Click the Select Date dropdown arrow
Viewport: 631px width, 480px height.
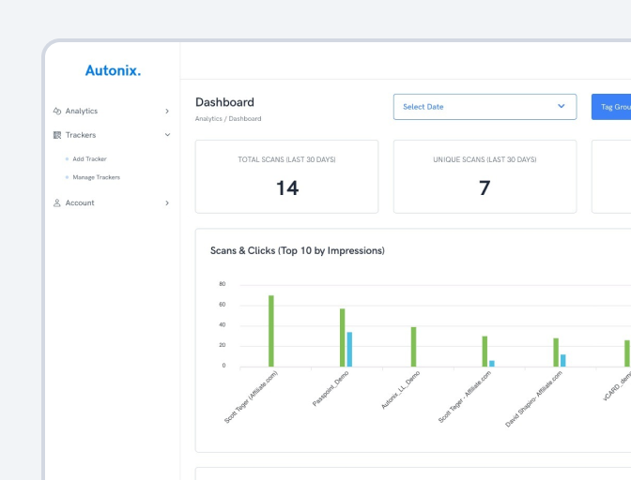point(562,107)
